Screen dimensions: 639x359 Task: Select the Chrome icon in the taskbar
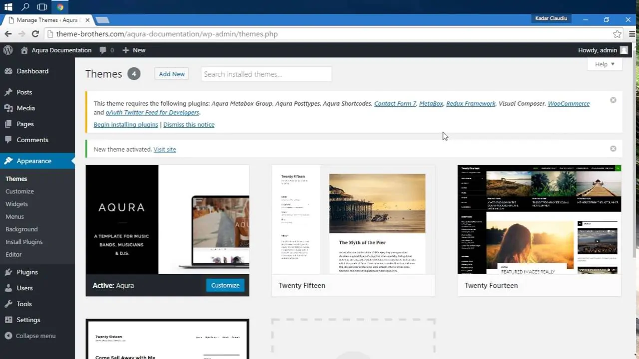[x=60, y=7]
